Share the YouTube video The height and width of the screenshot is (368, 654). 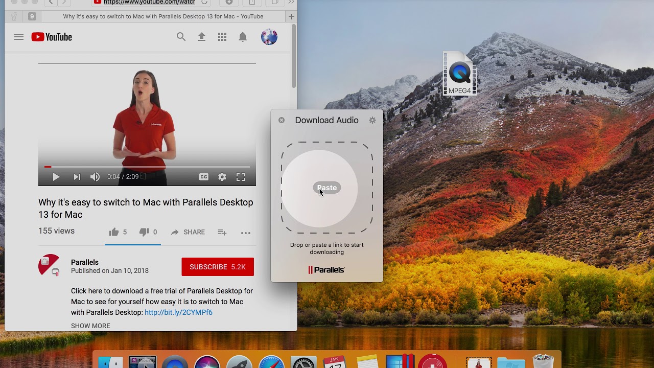point(188,232)
